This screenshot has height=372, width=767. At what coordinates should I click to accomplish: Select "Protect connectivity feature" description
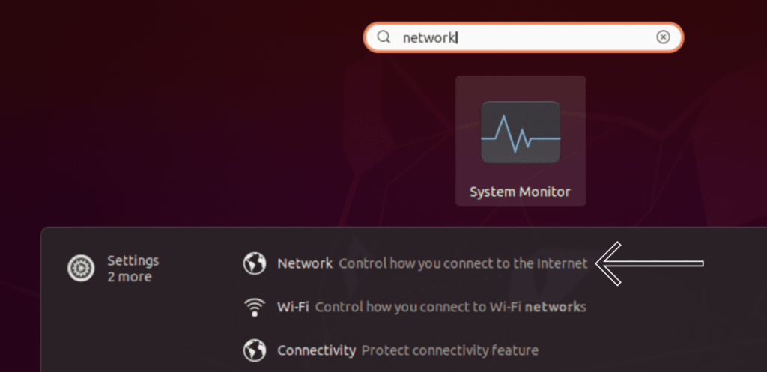point(449,350)
